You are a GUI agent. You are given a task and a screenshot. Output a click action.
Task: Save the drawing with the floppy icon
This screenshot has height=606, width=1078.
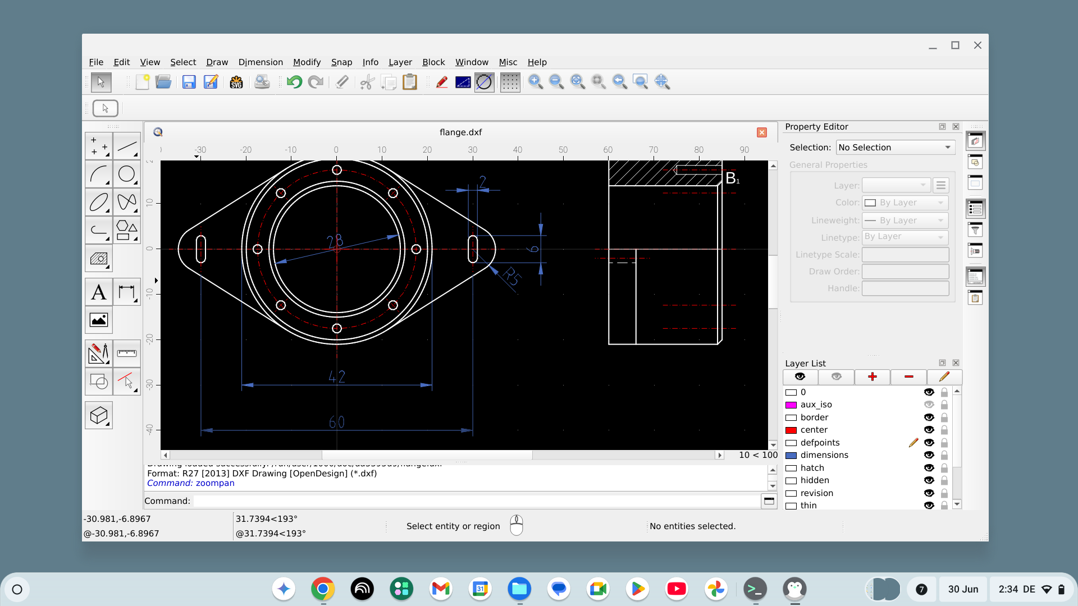(189, 82)
